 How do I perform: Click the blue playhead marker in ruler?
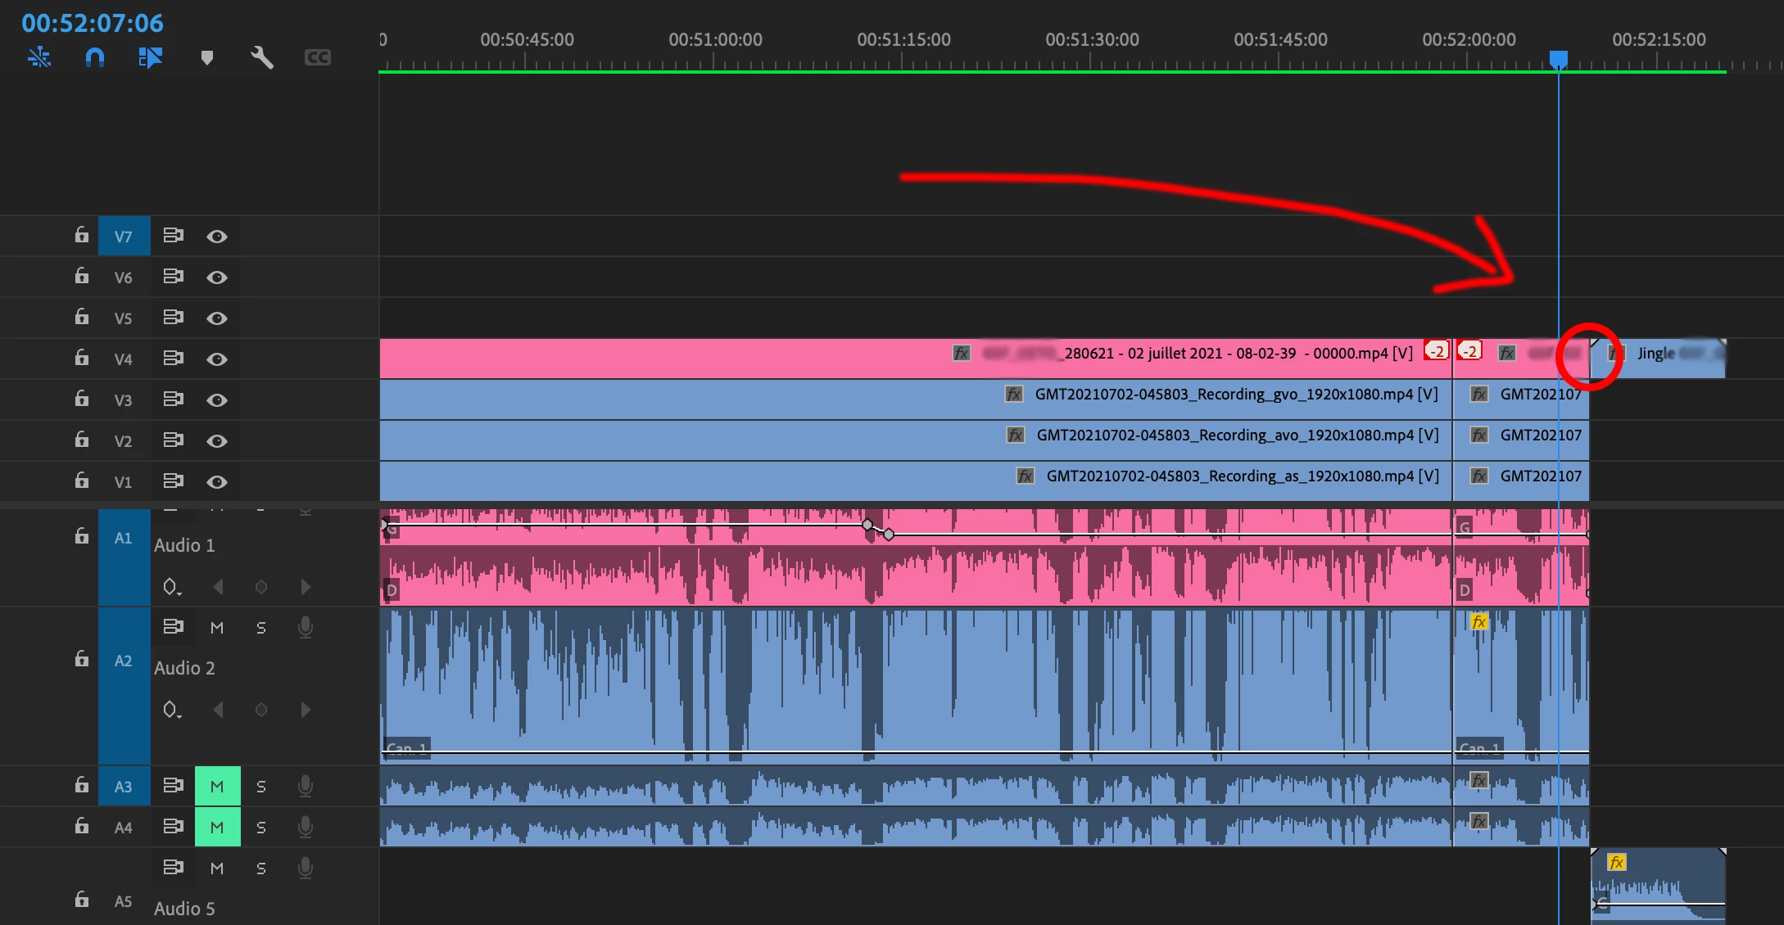coord(1558,59)
